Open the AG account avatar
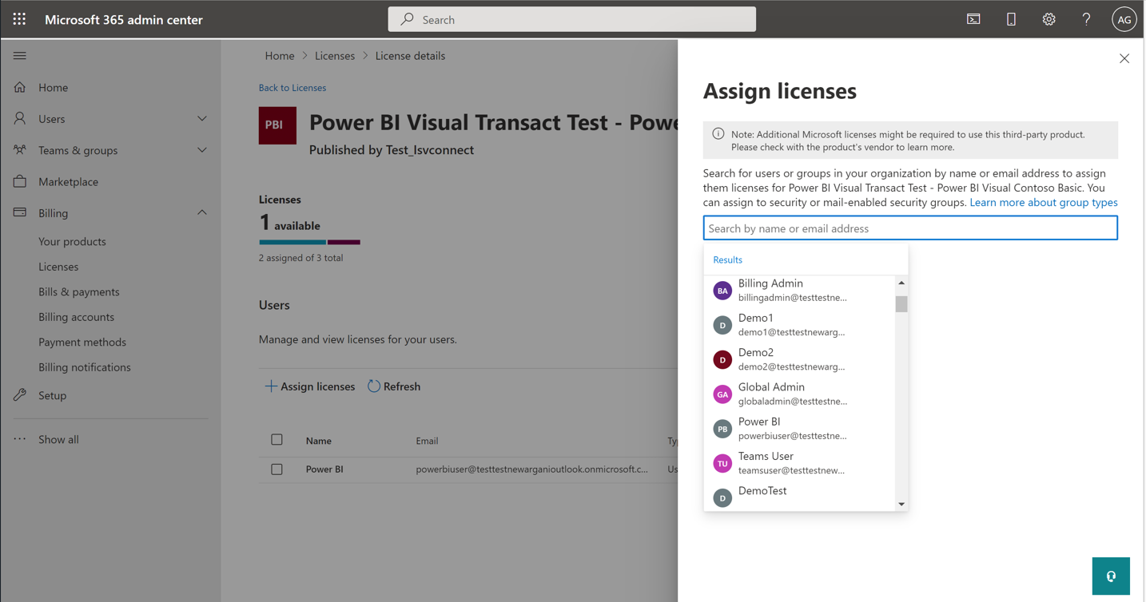The height and width of the screenshot is (602, 1146). point(1124,19)
